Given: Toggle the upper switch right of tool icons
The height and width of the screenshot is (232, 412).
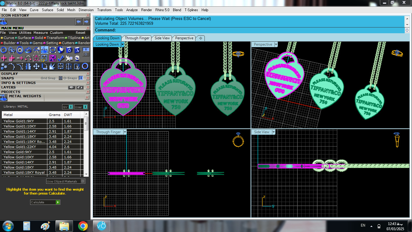Looking at the screenshot, I should pyautogui.click(x=86, y=49).
